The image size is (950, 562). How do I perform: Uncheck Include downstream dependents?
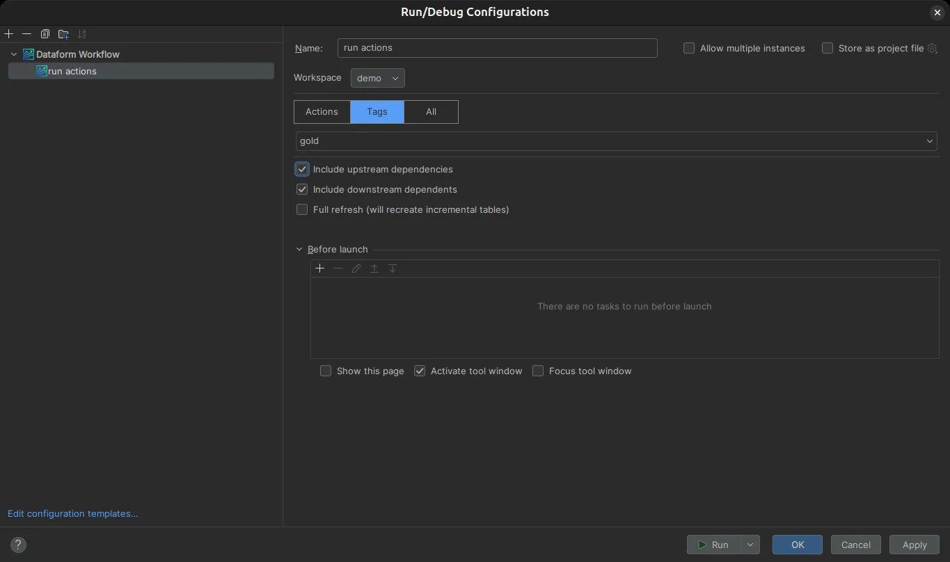point(302,189)
